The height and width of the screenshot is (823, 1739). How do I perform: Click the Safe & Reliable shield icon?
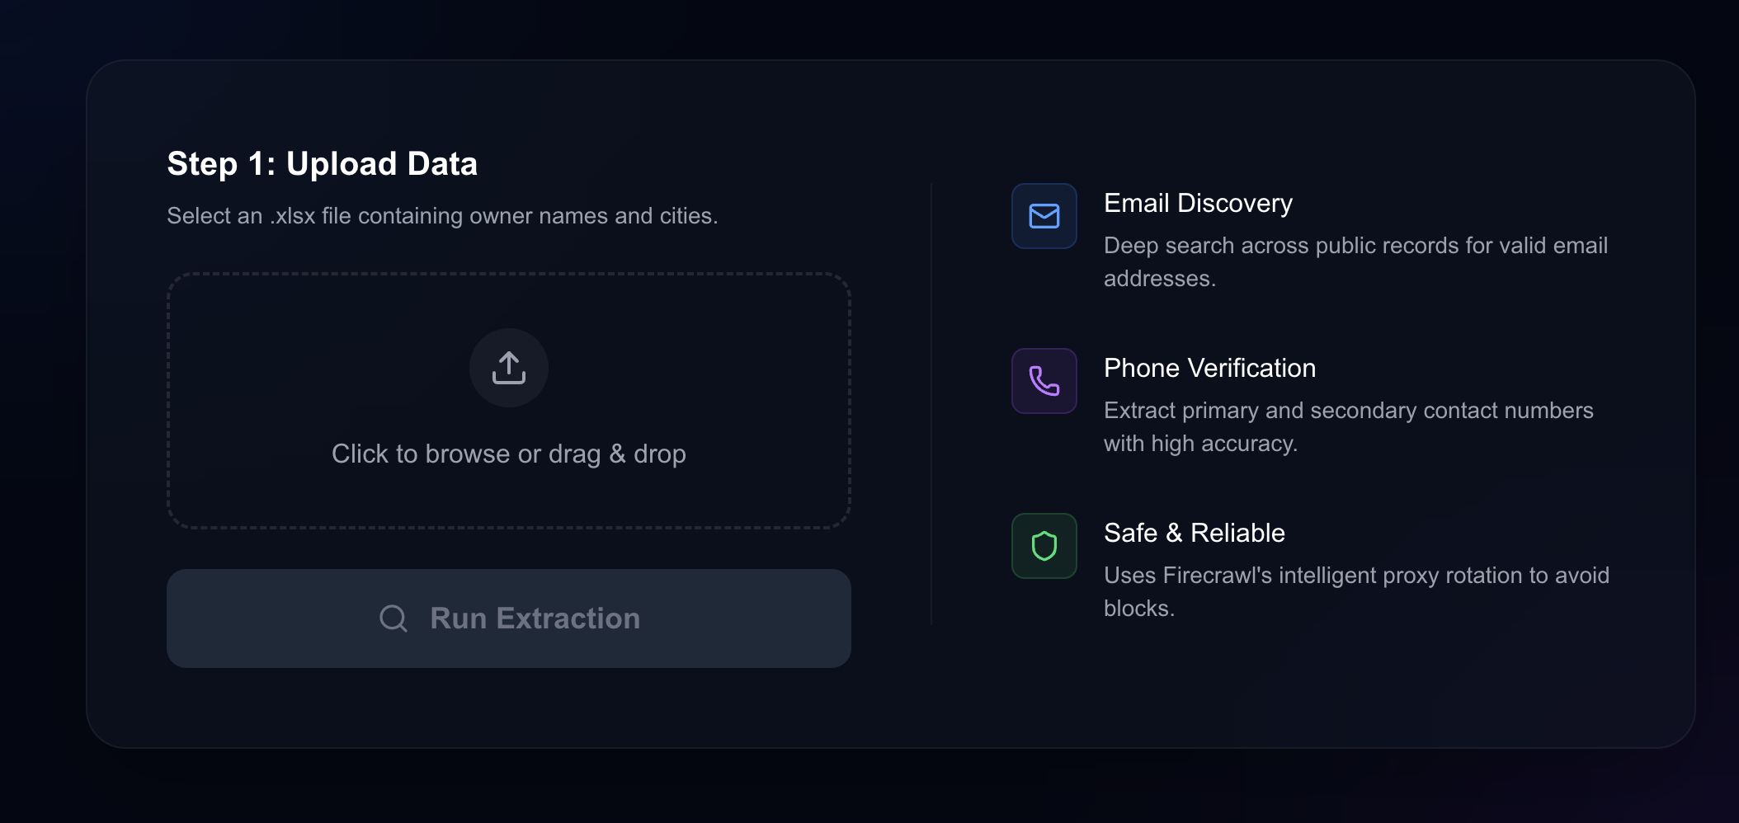pyautogui.click(x=1044, y=546)
